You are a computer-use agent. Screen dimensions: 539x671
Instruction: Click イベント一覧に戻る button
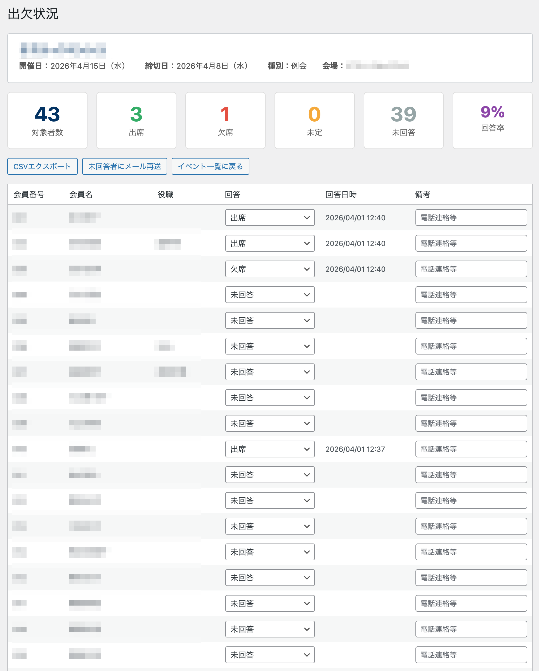click(210, 166)
